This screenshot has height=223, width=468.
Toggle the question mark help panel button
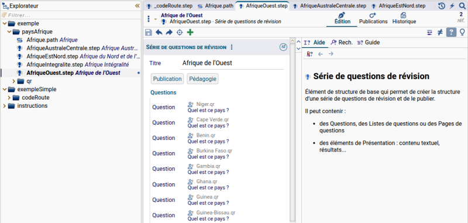[x=451, y=32]
